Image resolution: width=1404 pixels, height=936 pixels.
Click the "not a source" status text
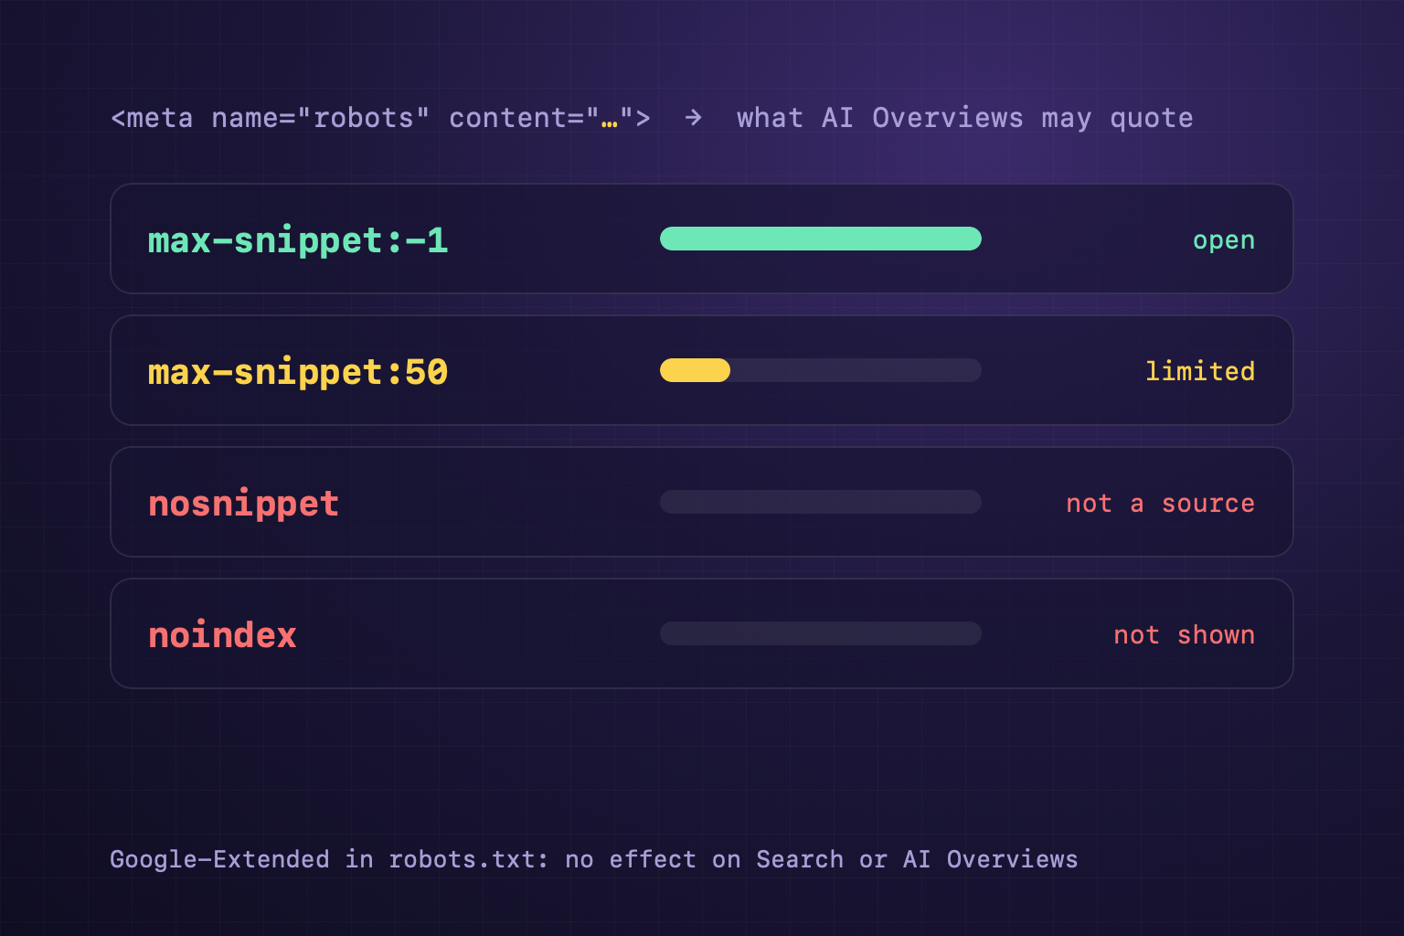click(x=1161, y=504)
